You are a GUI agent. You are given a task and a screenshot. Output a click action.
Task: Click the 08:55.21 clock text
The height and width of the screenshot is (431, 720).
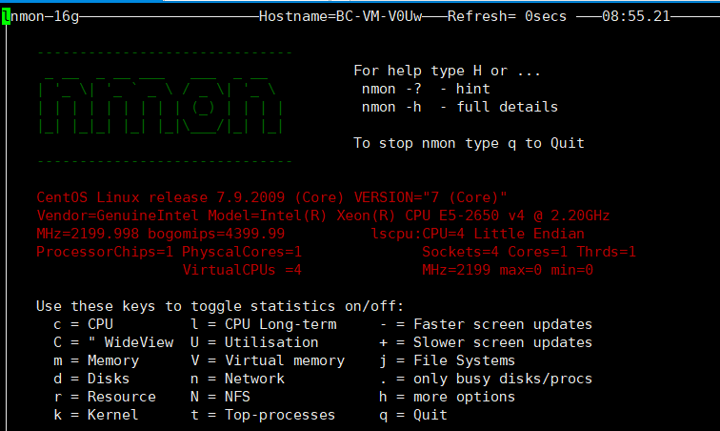(x=636, y=16)
